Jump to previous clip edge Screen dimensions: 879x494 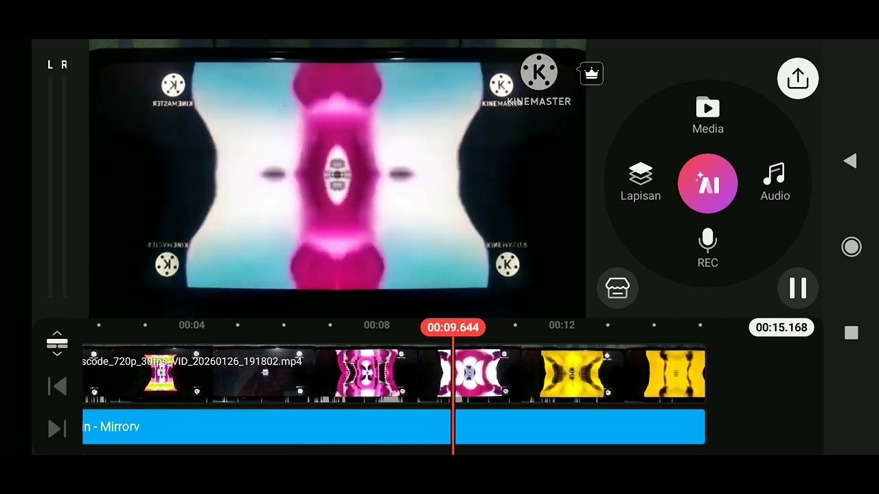click(x=57, y=386)
